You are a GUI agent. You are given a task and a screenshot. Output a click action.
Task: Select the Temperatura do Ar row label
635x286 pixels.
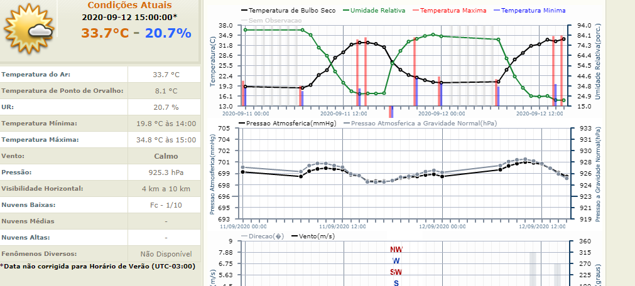36,75
